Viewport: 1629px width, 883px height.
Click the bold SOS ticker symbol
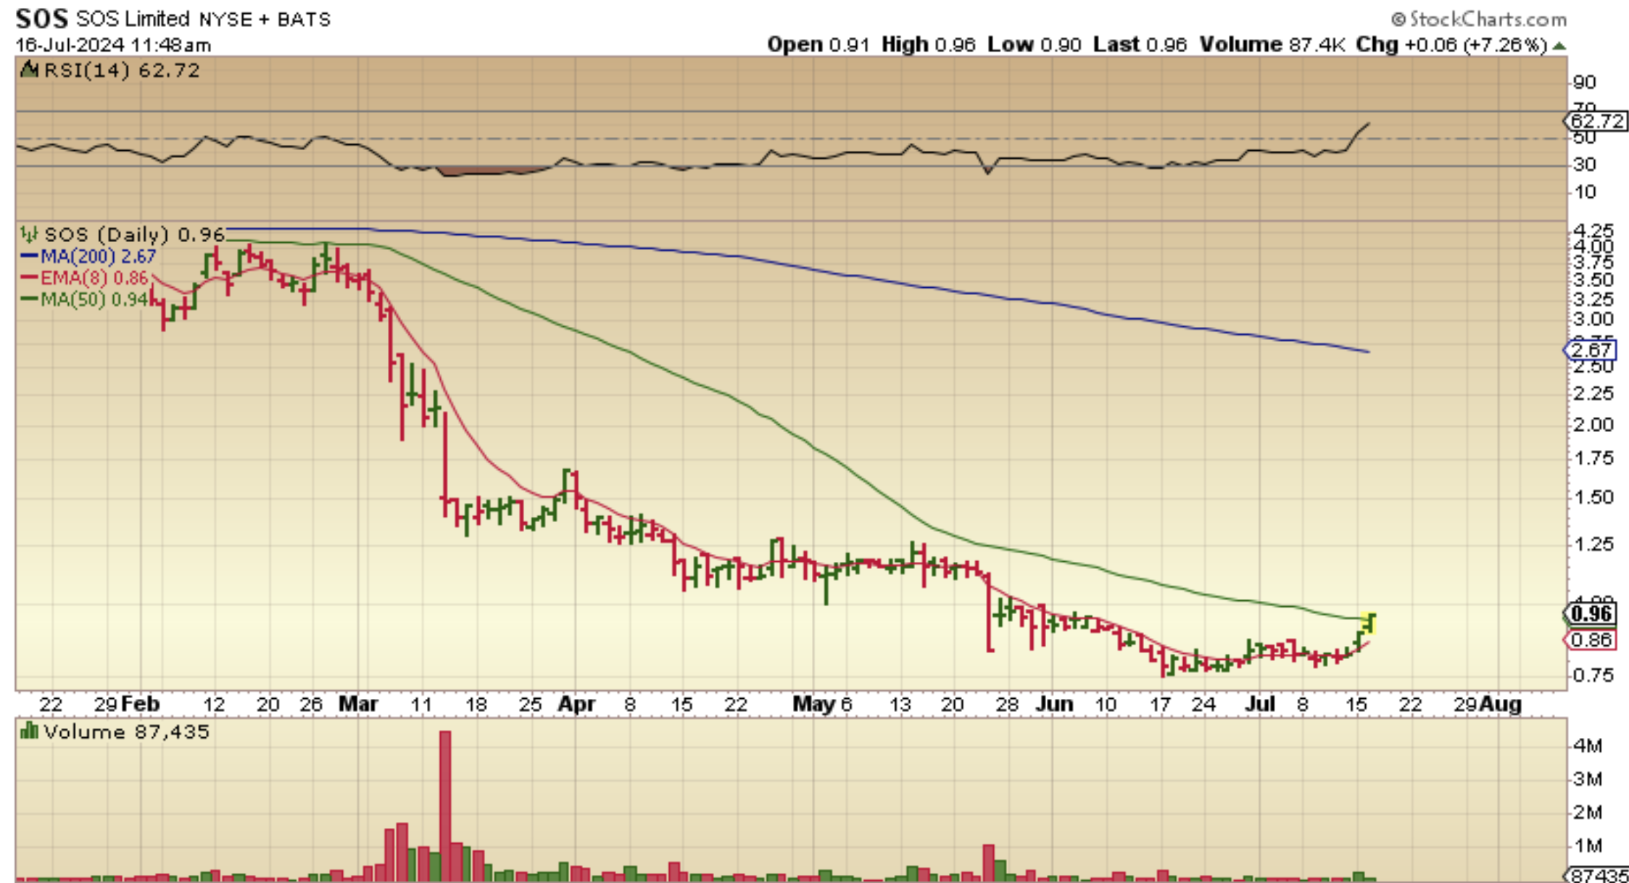pos(41,18)
